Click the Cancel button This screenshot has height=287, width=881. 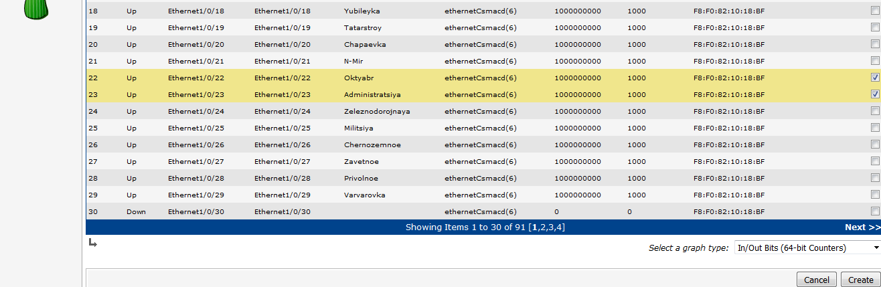[x=817, y=280]
